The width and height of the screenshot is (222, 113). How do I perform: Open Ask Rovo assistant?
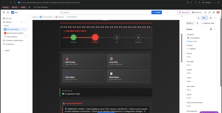pyautogui.click(x=197, y=12)
